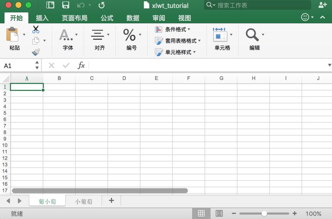Viewport: 332px width, 219px height.
Task: Zoom in with the plus icon
Action: (295, 213)
